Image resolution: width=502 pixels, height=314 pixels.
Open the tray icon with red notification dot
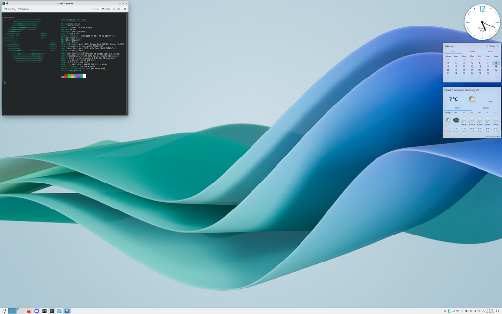click(453, 311)
